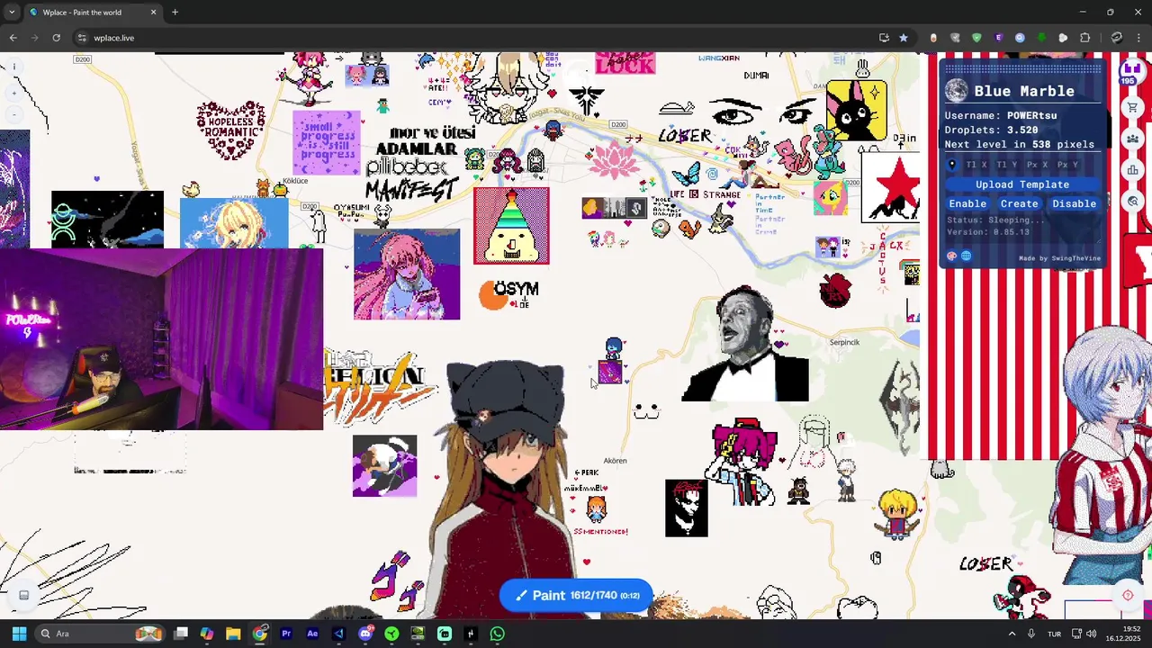The width and height of the screenshot is (1152, 648).
Task: Click the ÖSYM logo pixel art
Action: (509, 293)
